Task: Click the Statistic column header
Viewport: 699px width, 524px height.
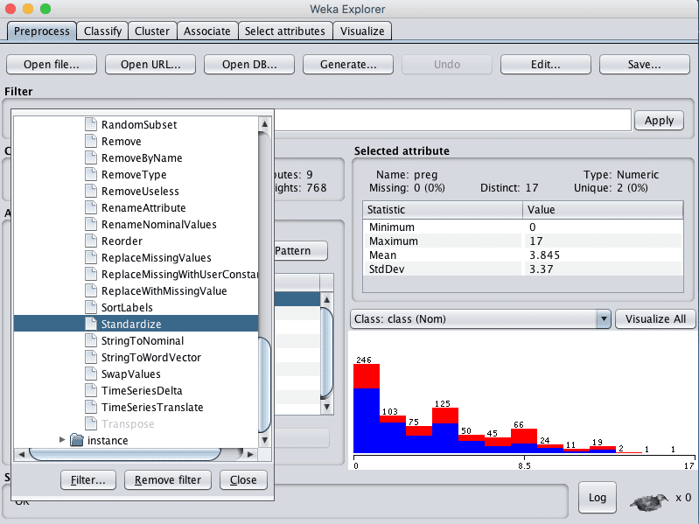Action: tap(443, 210)
